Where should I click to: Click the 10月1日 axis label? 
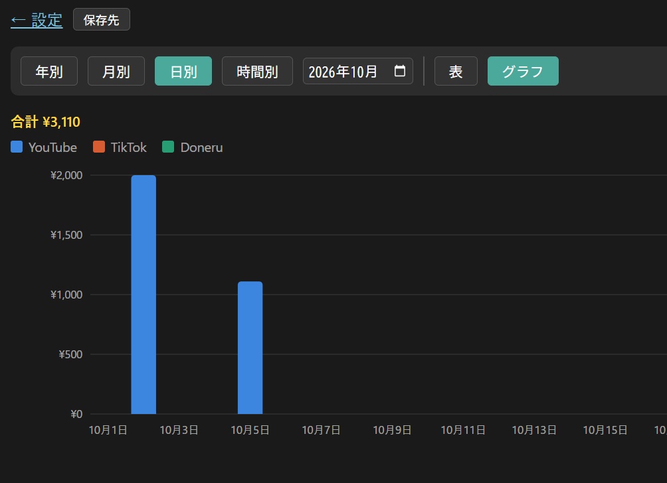point(108,430)
